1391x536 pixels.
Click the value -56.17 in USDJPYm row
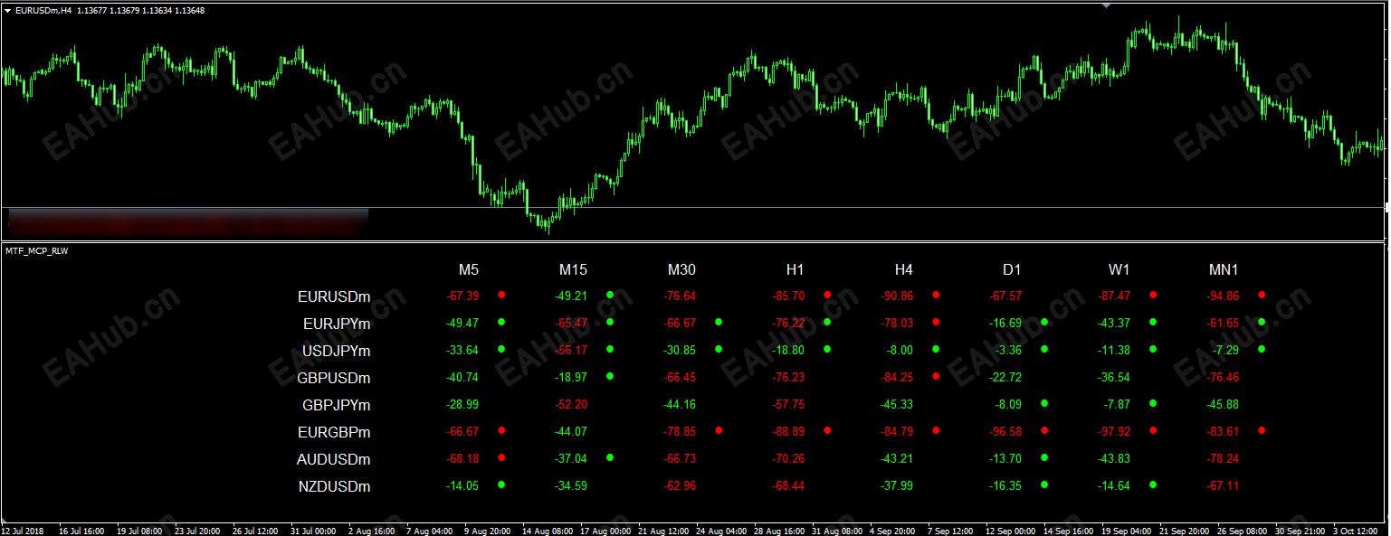pyautogui.click(x=571, y=350)
